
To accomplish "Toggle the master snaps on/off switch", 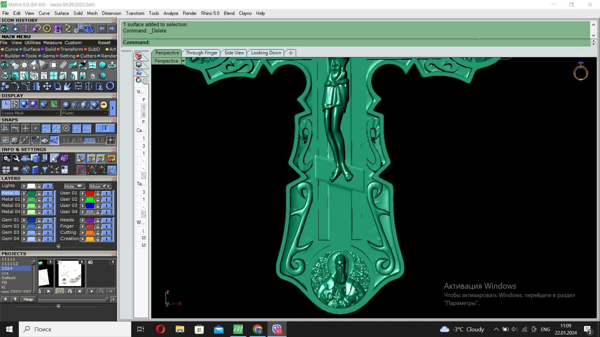I will pos(105,129).
